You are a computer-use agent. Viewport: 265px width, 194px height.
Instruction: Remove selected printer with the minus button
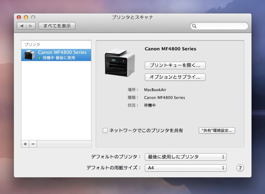point(33,144)
